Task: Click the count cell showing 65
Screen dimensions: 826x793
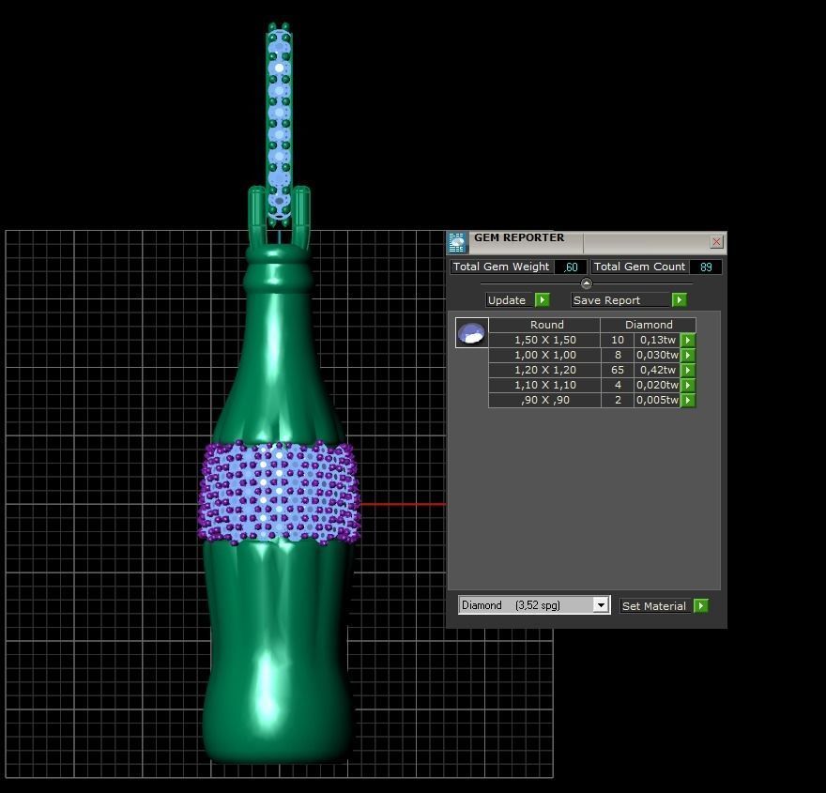Action: coord(618,370)
